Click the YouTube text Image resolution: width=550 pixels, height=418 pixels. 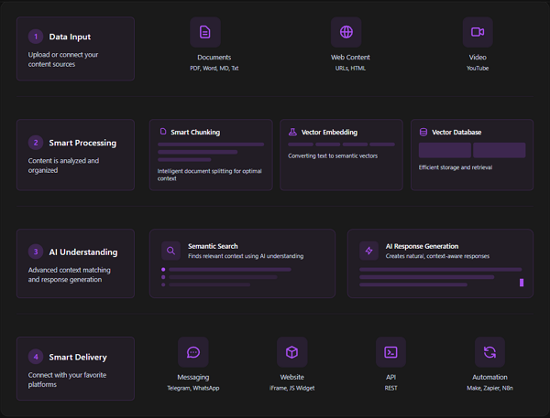(478, 69)
